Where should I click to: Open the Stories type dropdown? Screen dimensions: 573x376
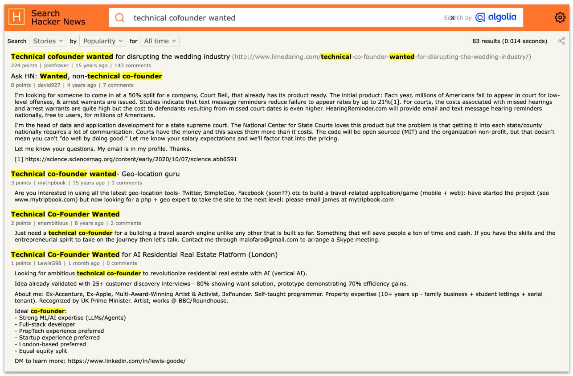tap(48, 41)
